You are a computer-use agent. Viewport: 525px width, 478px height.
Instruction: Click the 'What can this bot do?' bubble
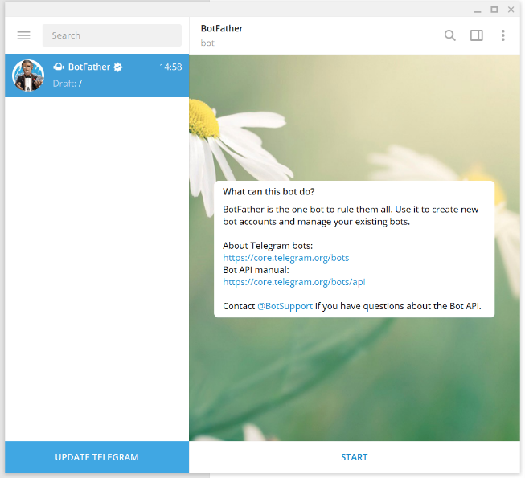[355, 249]
